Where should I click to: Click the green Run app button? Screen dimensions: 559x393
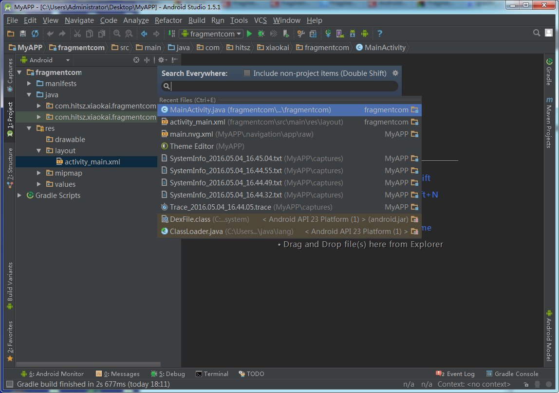pyautogui.click(x=249, y=34)
